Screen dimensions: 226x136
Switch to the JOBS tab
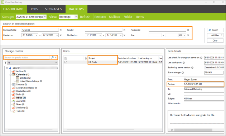(34, 9)
